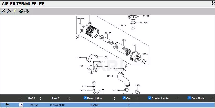Select part number 92173-7010 cell
215x108 pixels.
point(57,105)
